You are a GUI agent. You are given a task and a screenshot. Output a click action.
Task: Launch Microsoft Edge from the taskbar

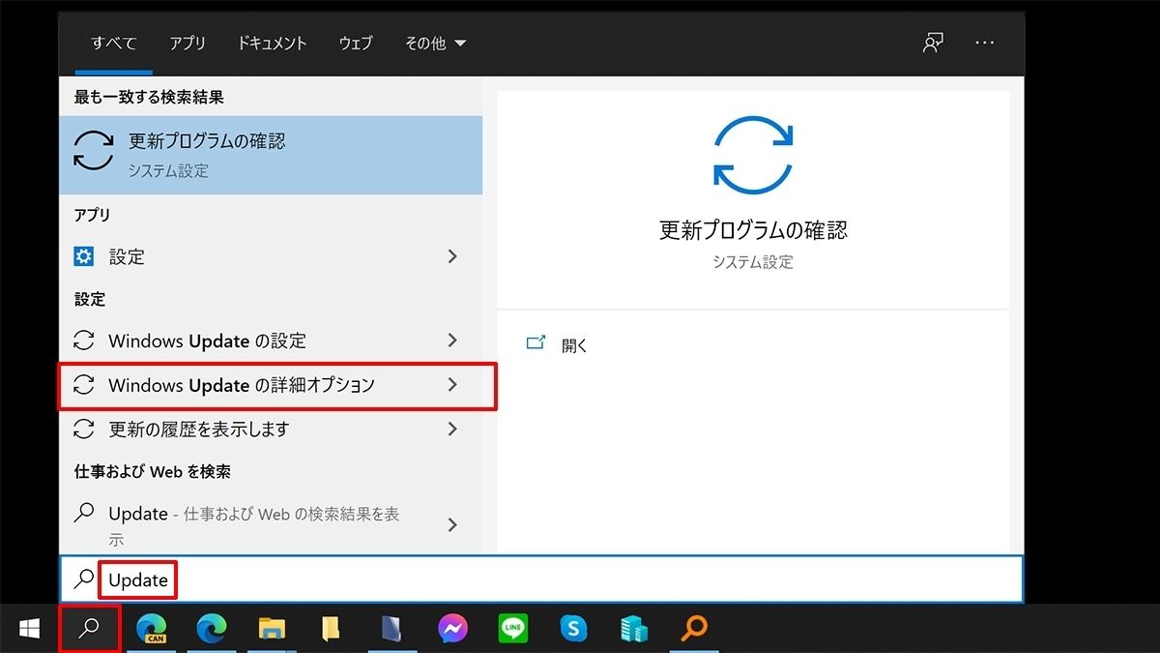tap(211, 629)
